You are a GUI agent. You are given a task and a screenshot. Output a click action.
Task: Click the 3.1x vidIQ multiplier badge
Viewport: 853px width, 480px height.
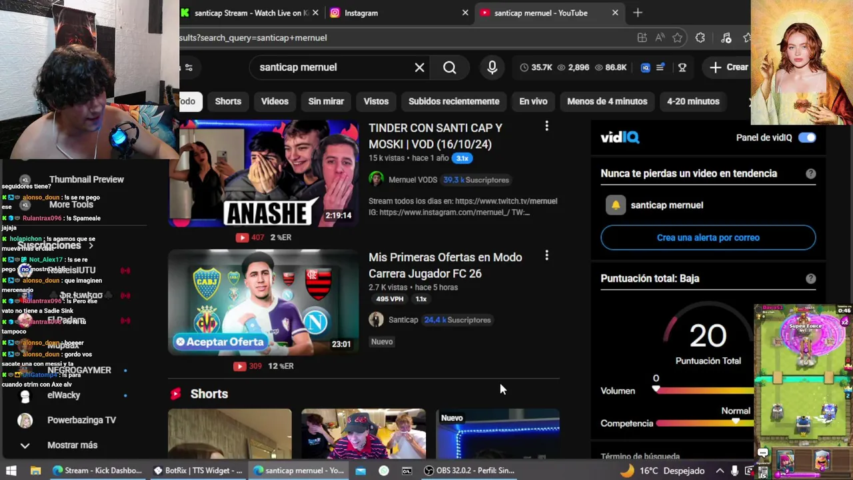coord(462,159)
